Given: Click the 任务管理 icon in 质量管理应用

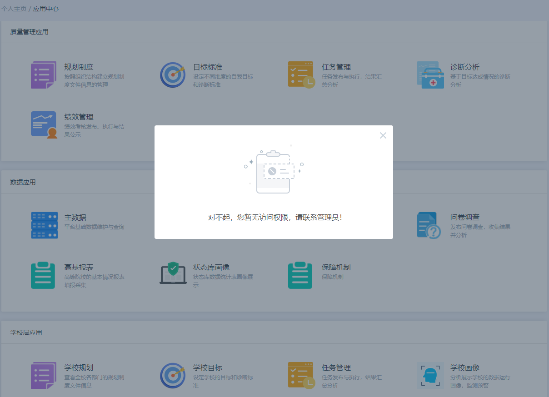Looking at the screenshot, I should click(x=301, y=75).
